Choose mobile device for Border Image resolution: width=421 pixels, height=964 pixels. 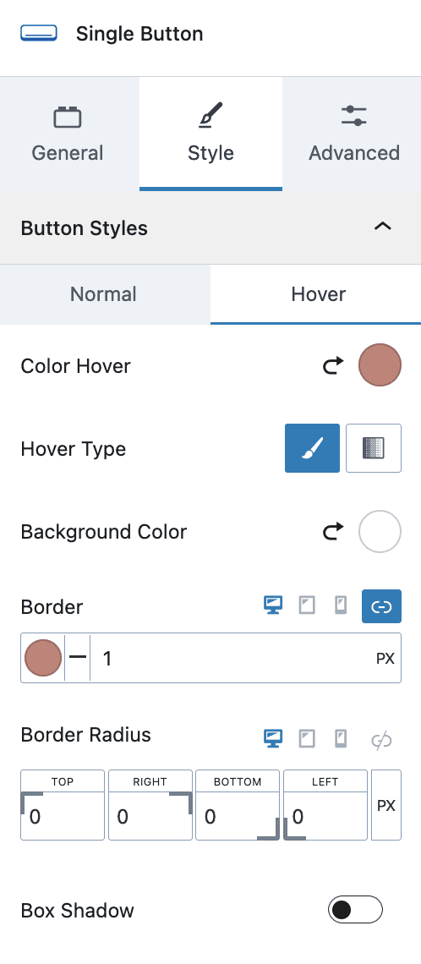coord(341,605)
